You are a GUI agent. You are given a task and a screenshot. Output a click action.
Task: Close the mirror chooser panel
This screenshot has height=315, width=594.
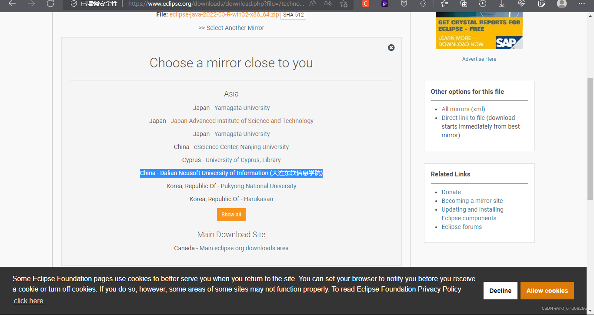click(x=391, y=47)
